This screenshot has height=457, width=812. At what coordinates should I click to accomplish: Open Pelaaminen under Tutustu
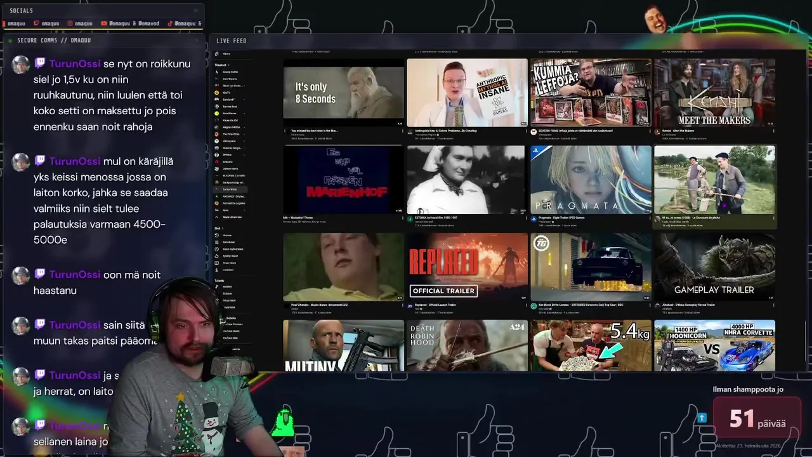point(230,300)
